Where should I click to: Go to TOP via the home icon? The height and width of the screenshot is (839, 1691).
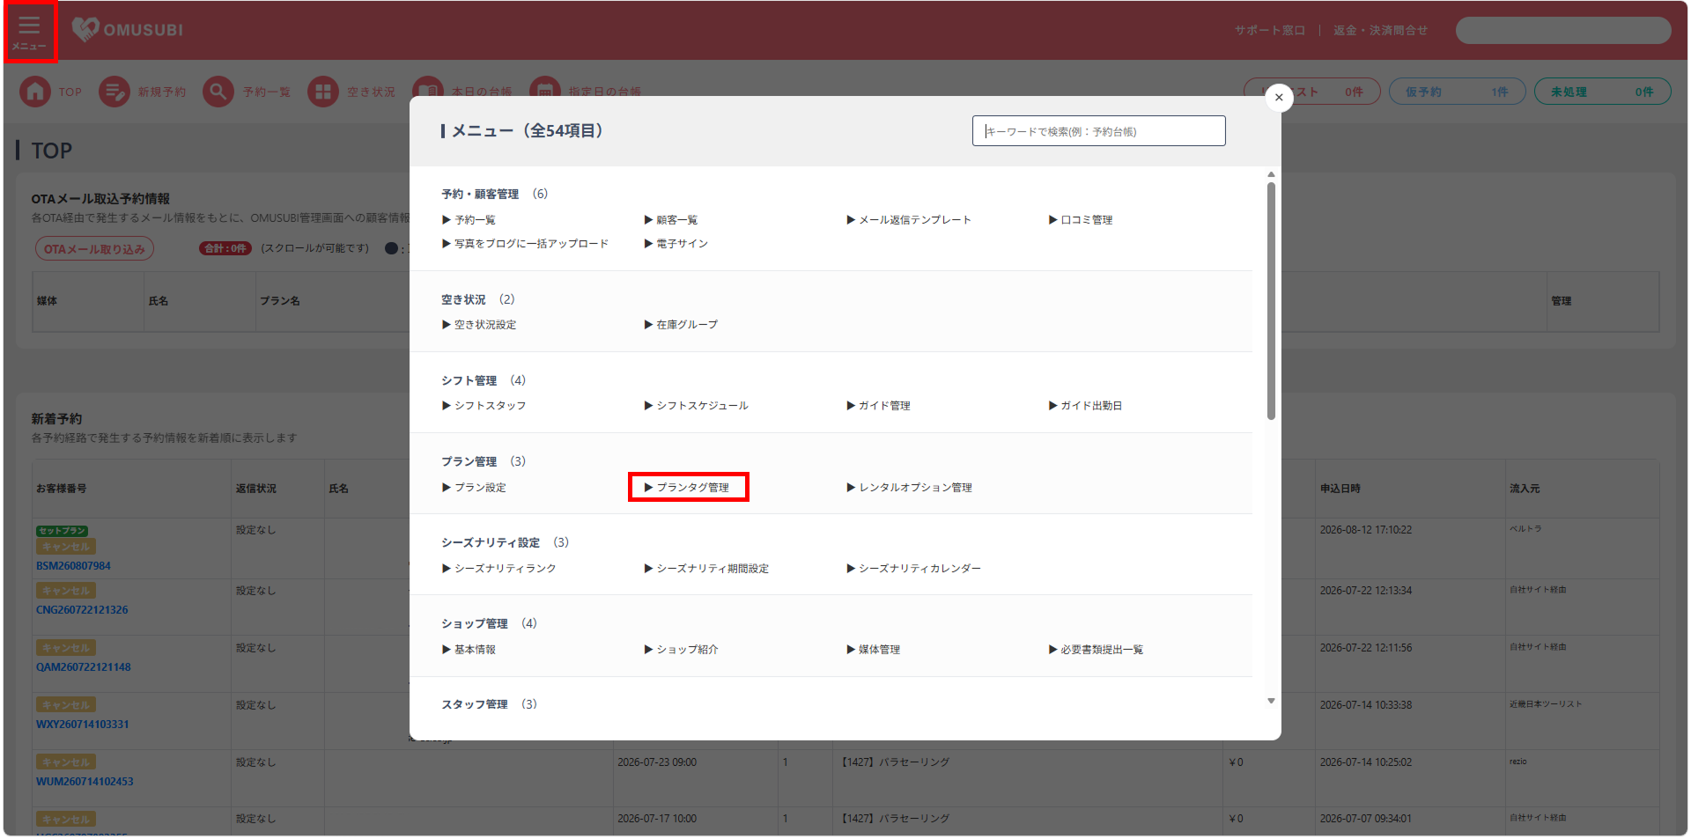(35, 92)
